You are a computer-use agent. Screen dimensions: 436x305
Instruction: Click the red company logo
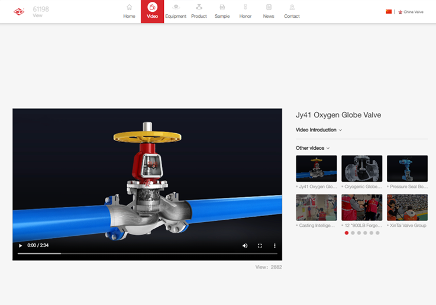[19, 11]
